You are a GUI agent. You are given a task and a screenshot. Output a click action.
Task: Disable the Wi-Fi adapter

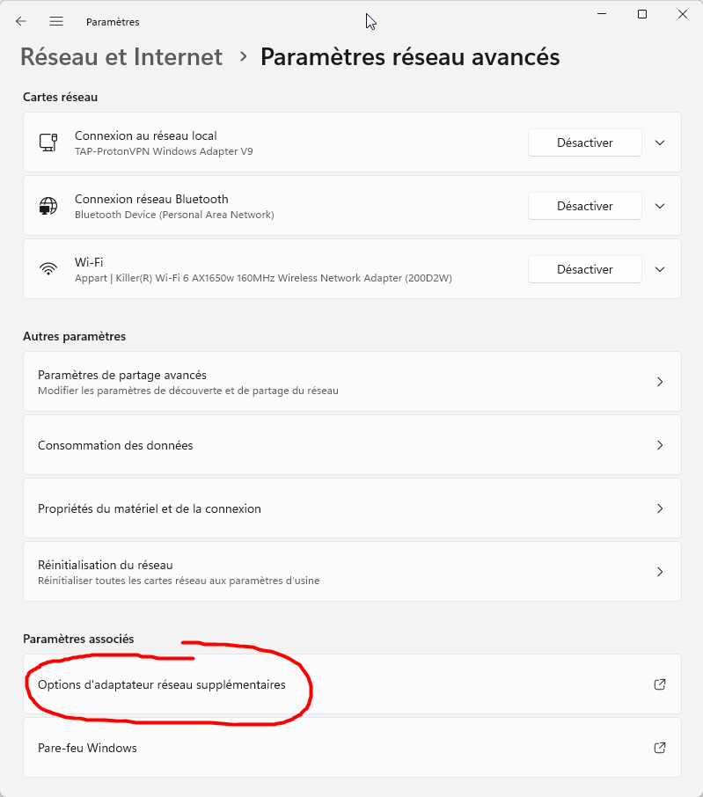pos(584,269)
